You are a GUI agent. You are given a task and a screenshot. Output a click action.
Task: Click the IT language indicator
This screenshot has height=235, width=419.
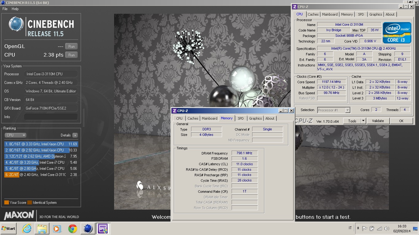pos(350,228)
